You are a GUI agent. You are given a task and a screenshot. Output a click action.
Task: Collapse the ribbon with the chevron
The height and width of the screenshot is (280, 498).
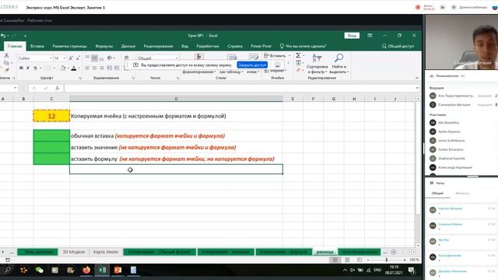coord(417,78)
